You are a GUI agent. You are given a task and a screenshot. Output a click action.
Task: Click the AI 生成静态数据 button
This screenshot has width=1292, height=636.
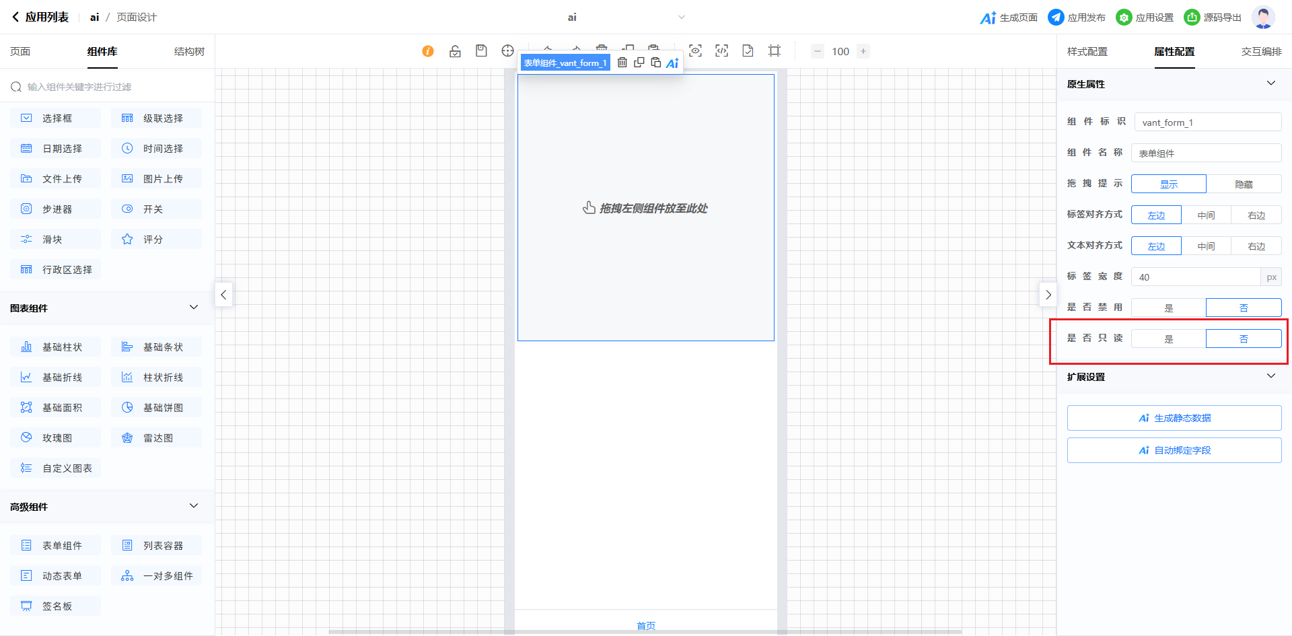click(x=1174, y=418)
